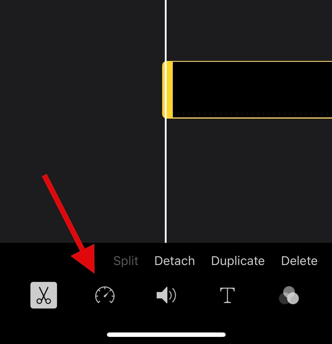The image size is (332, 344).
Task: Tap empty timeline space above the yellow clip
Action: click(x=249, y=30)
